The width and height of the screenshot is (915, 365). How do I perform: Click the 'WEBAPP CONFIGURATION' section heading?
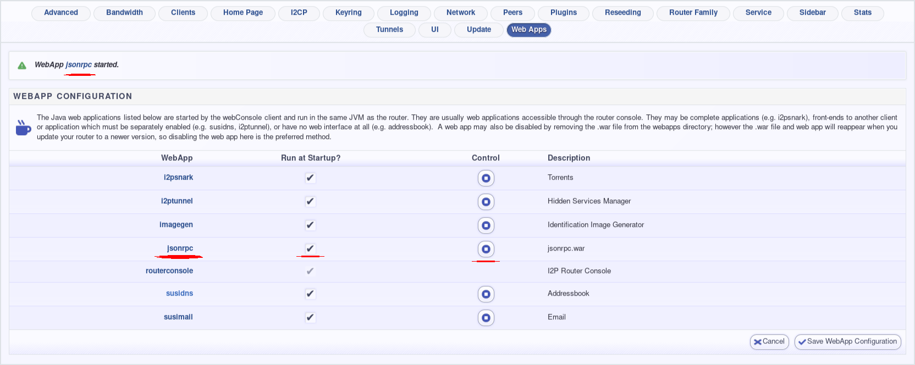[73, 96]
